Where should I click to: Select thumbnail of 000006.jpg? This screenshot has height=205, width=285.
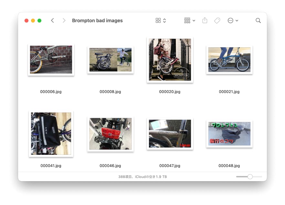pos(51,60)
